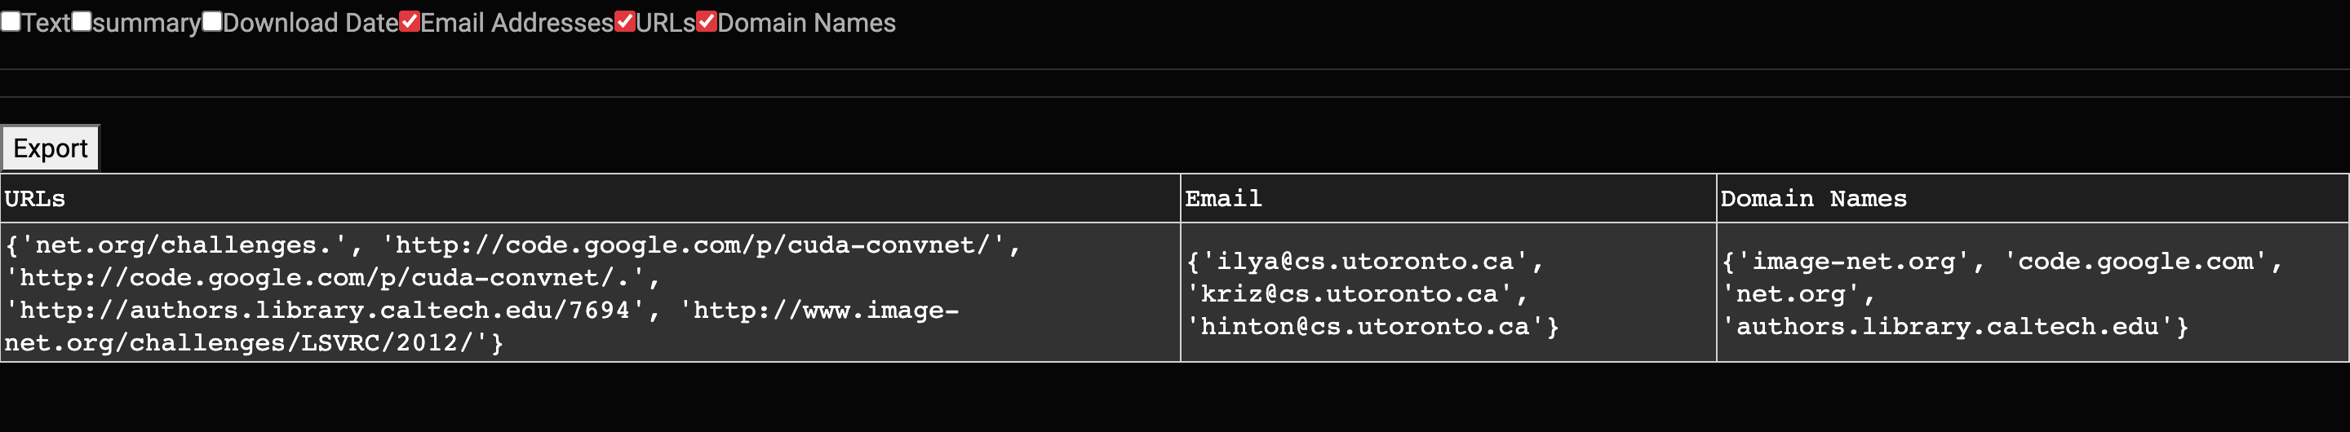The width and height of the screenshot is (2350, 432).
Task: Uncheck the URLs checkbox at the top
Action: 625,22
